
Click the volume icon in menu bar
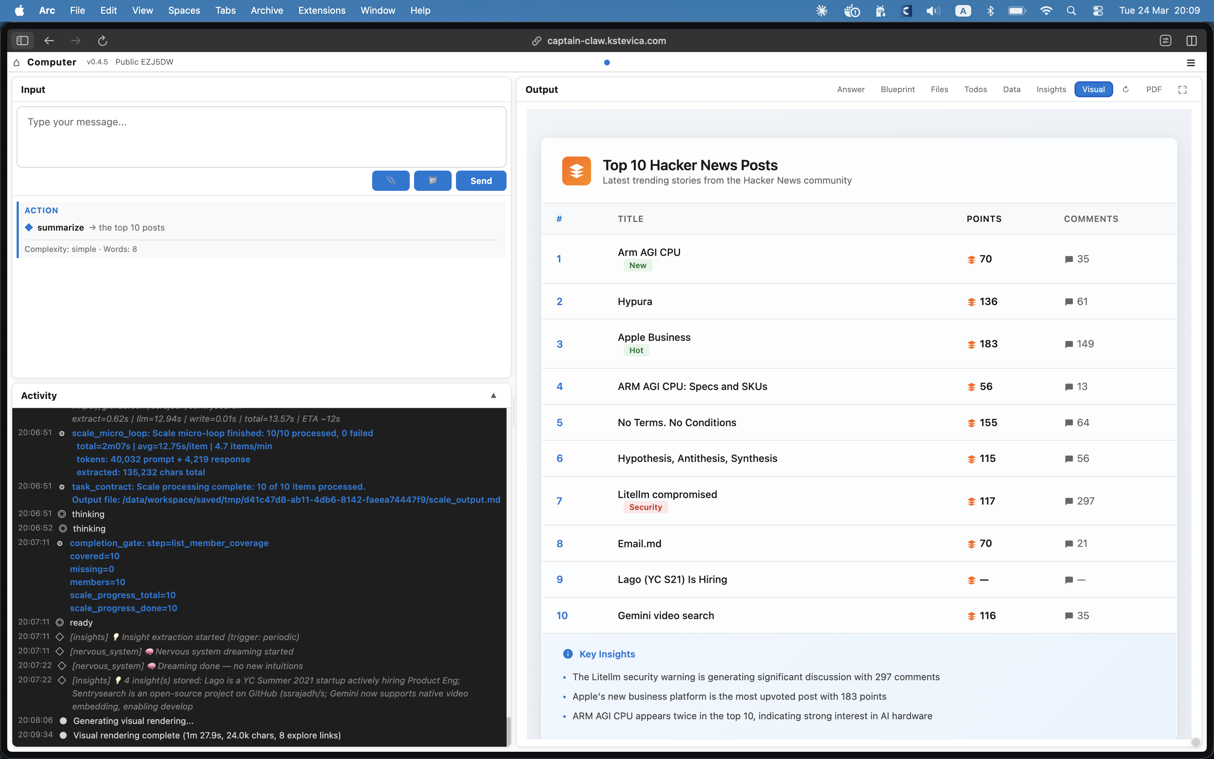click(x=933, y=10)
